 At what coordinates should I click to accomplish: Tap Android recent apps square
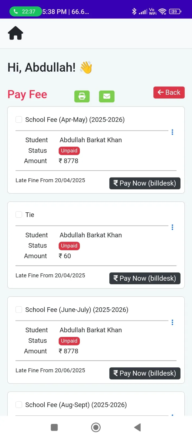tap(54, 427)
